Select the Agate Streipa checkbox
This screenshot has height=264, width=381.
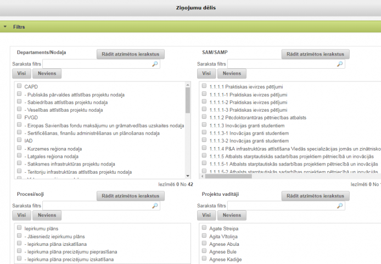click(x=205, y=228)
